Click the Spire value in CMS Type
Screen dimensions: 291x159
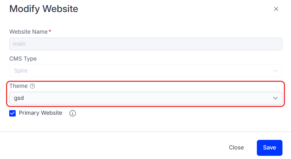tap(20, 71)
